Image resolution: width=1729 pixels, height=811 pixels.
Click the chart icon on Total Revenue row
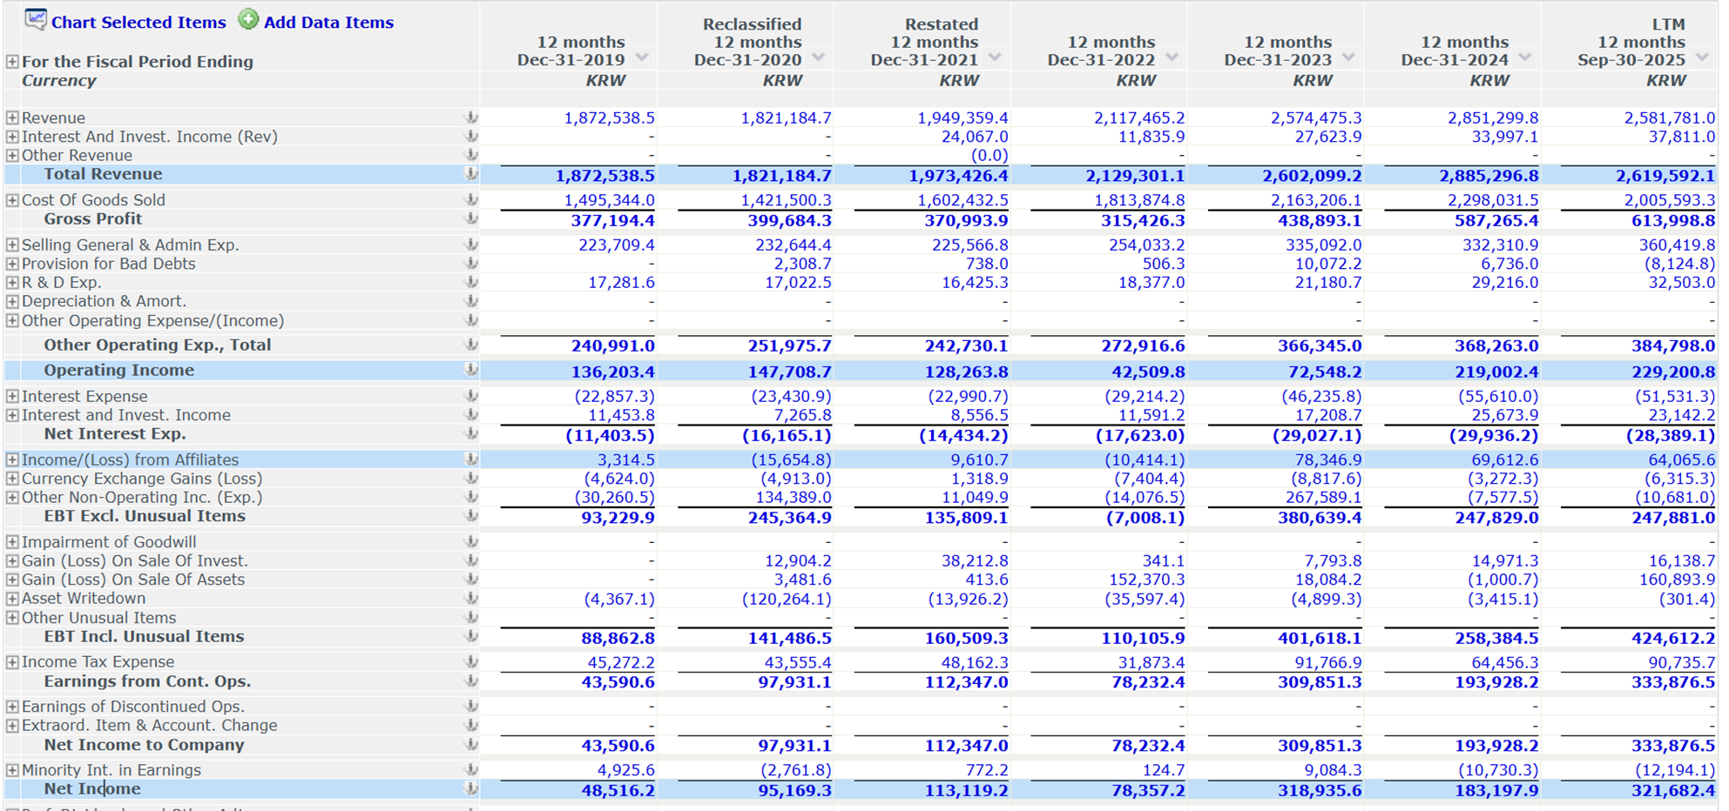pos(470,174)
